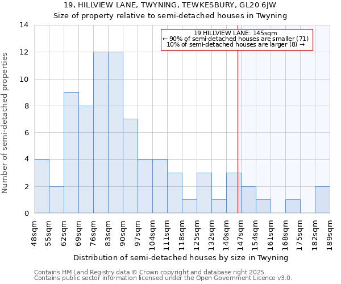
Task: Click the histogram bar starting at 48sqm
Action: tap(41, 186)
